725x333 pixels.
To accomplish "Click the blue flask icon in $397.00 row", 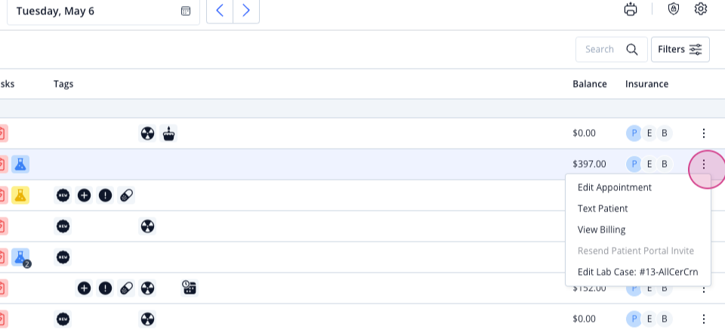I will coord(20,164).
